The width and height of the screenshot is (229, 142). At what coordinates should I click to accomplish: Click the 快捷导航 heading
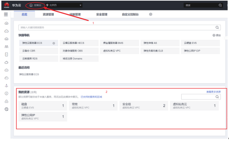coord(24,35)
